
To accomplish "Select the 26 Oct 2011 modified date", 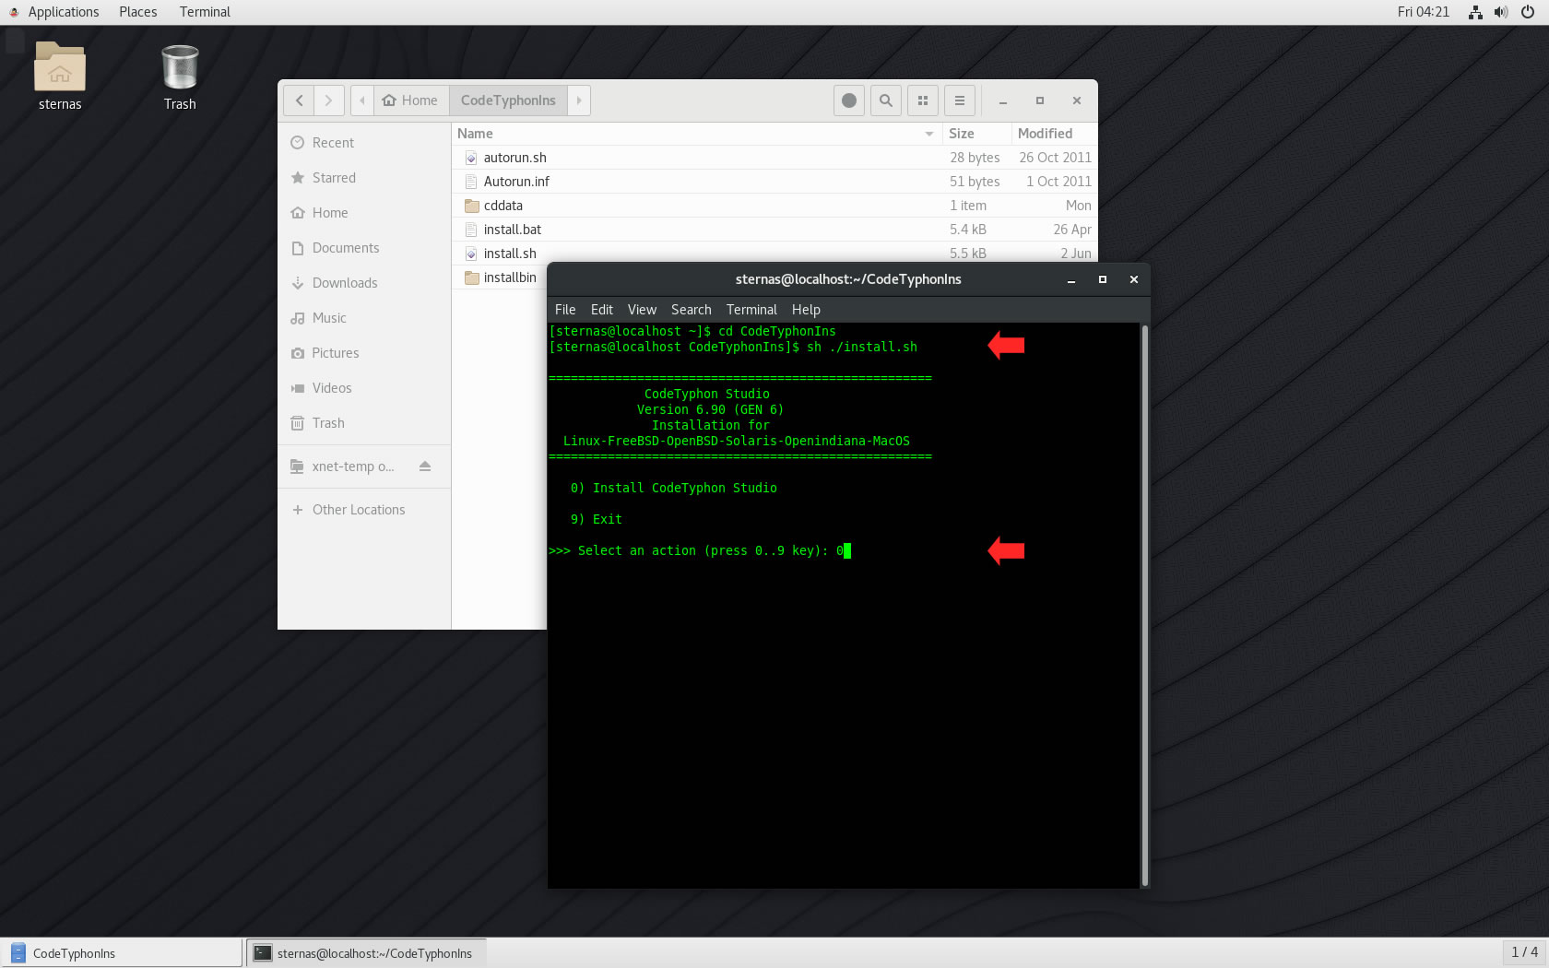I will [x=1055, y=158].
